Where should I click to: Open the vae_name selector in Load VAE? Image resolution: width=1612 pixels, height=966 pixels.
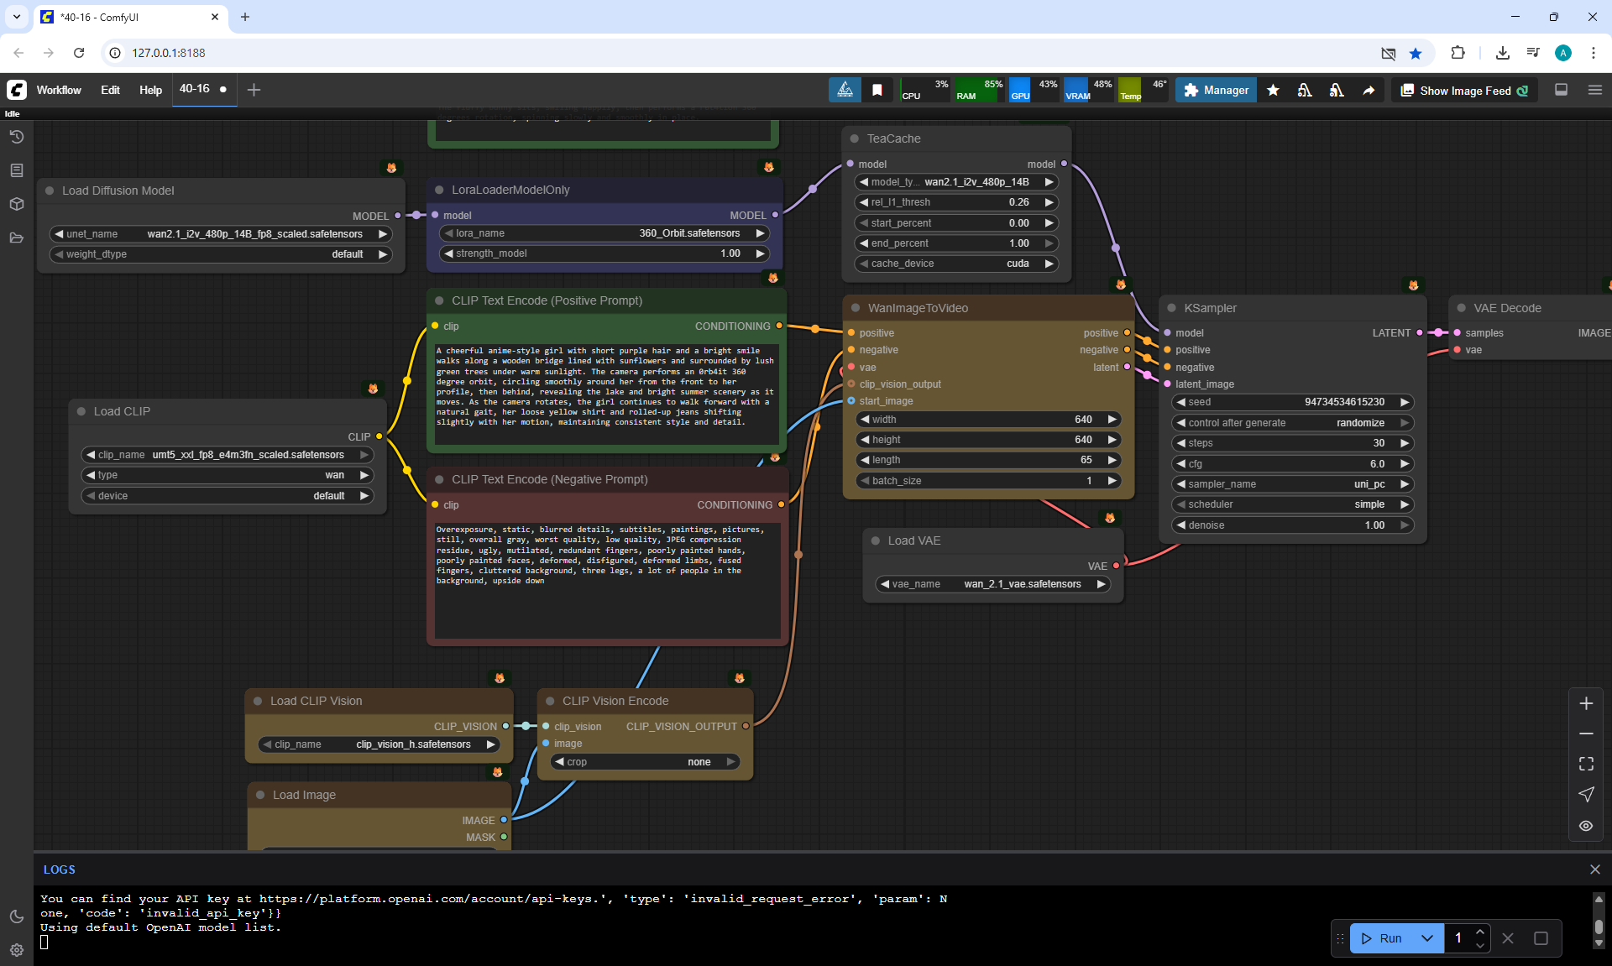(992, 584)
